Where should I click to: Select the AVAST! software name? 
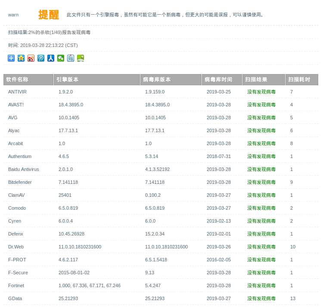tap(16, 105)
